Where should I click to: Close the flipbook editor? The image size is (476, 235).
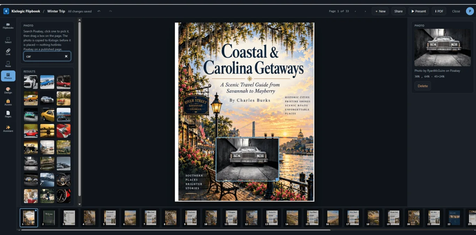[456, 11]
